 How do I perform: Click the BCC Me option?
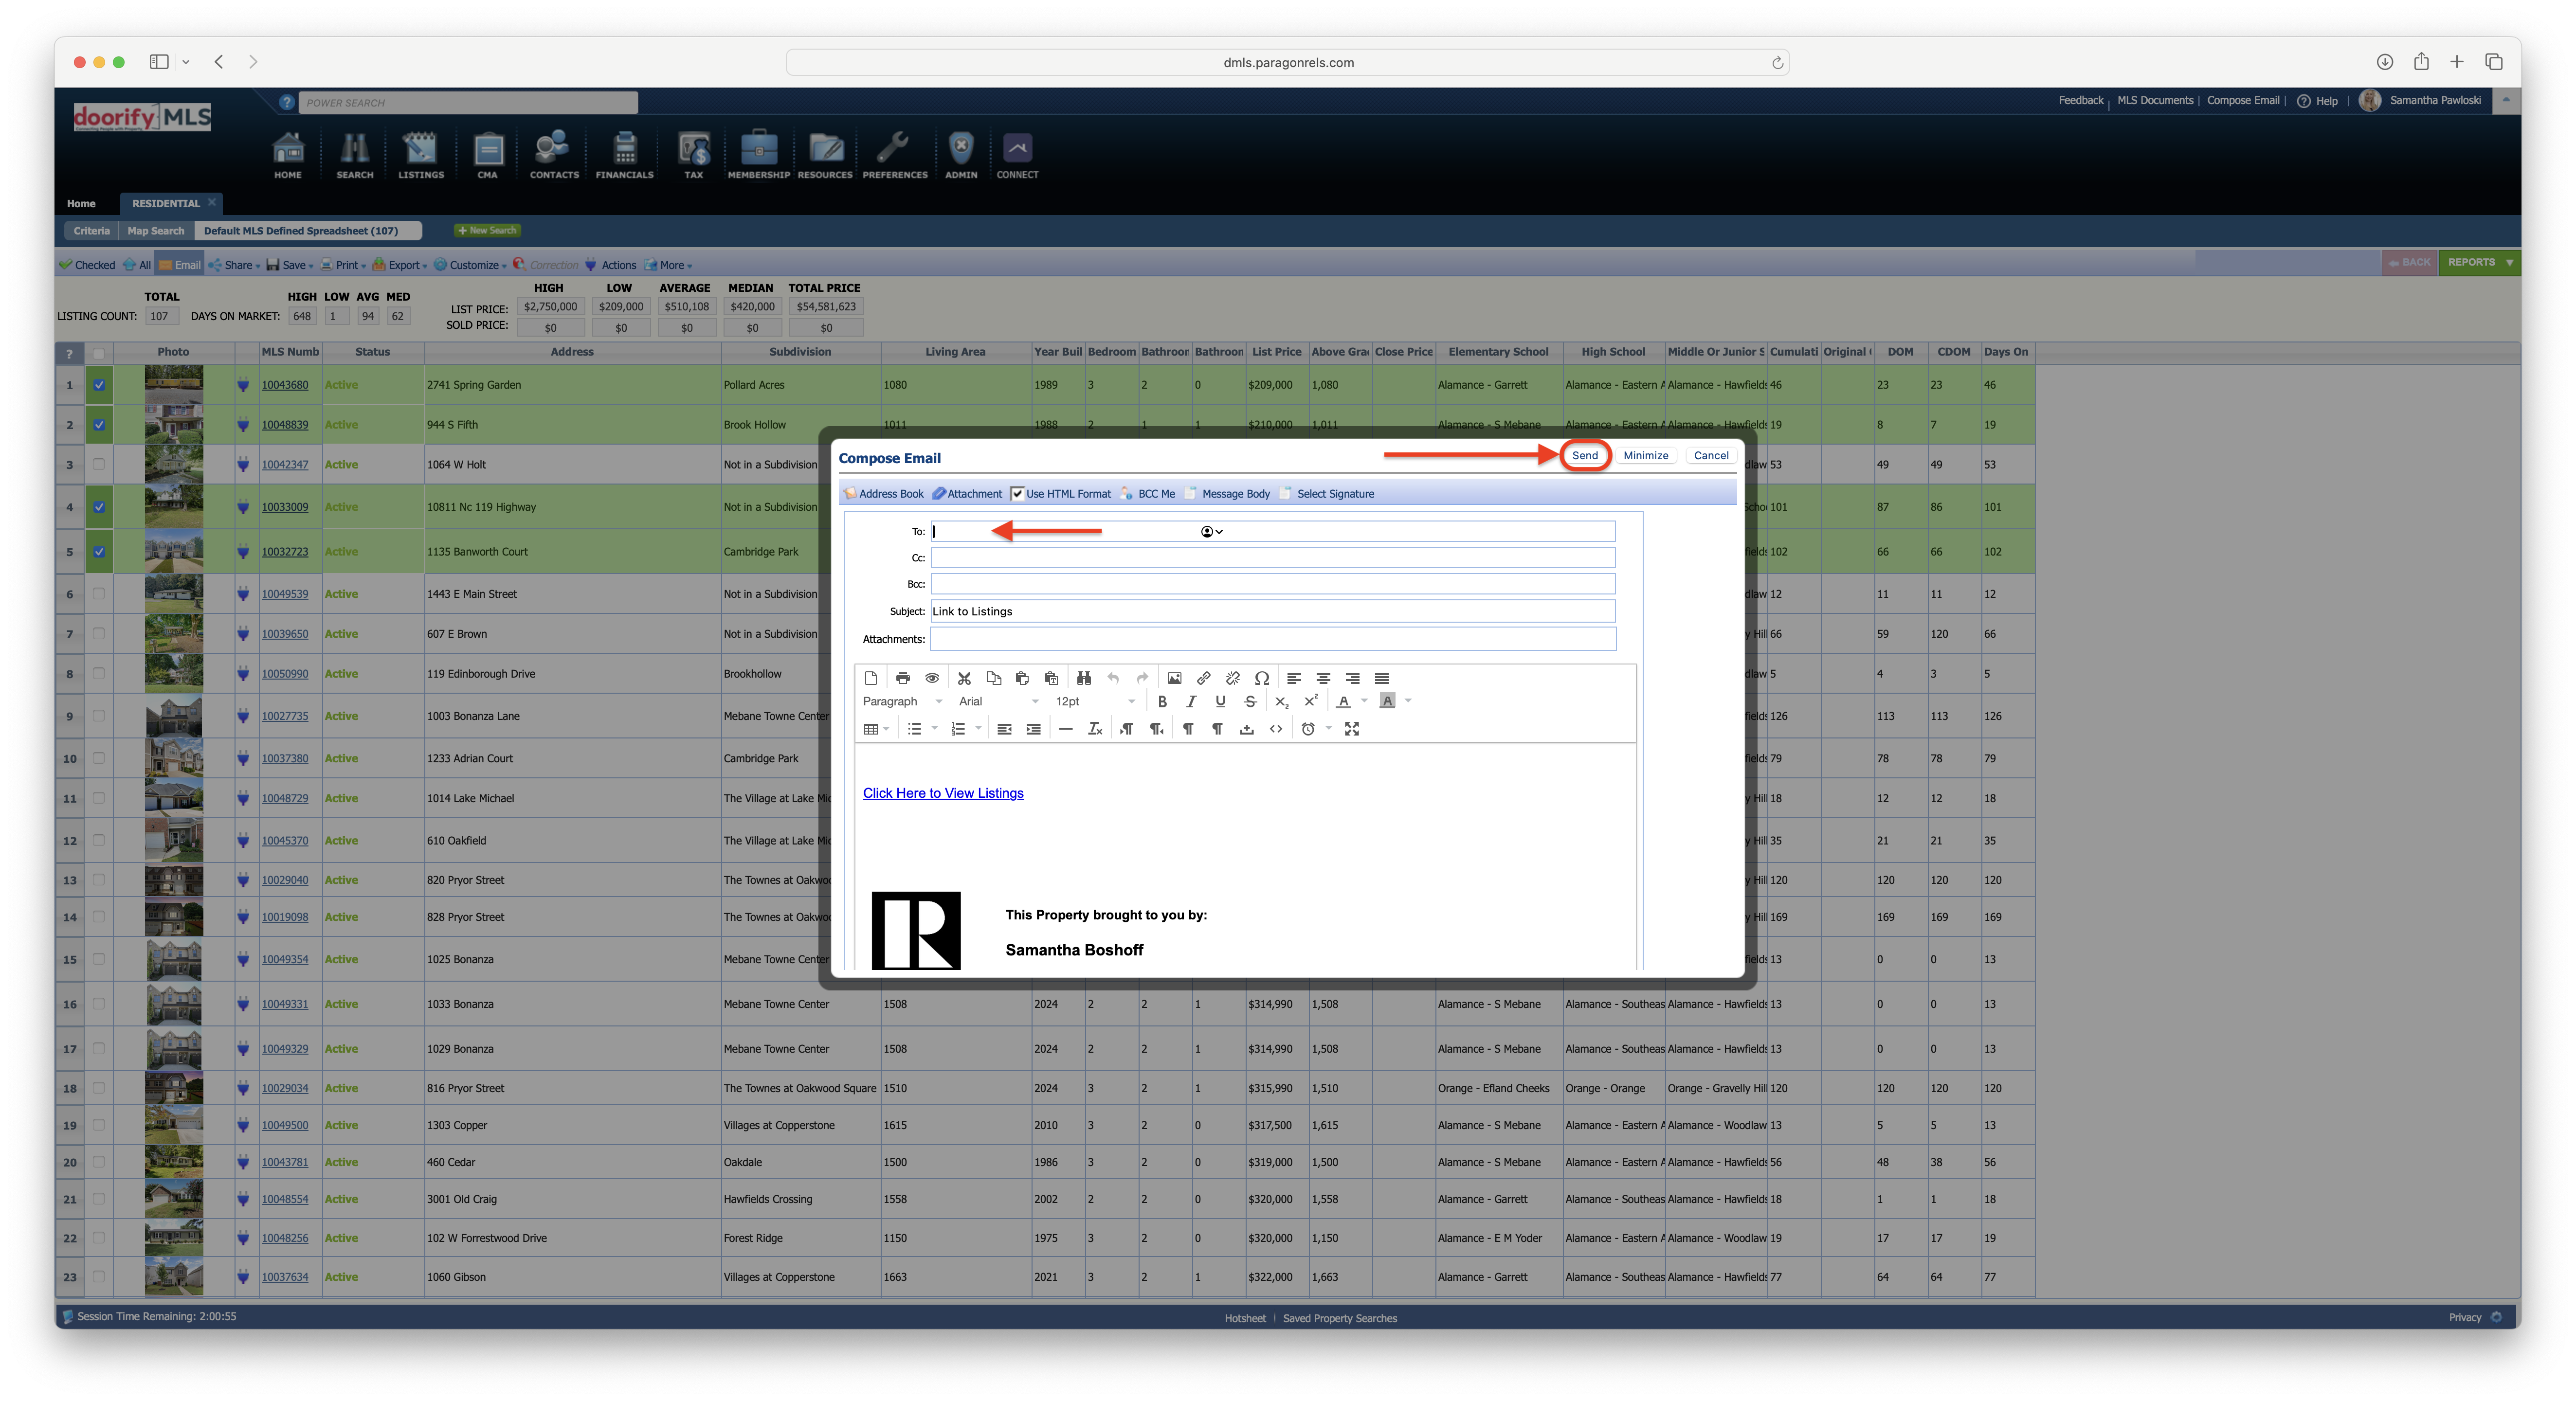pyautogui.click(x=1148, y=494)
